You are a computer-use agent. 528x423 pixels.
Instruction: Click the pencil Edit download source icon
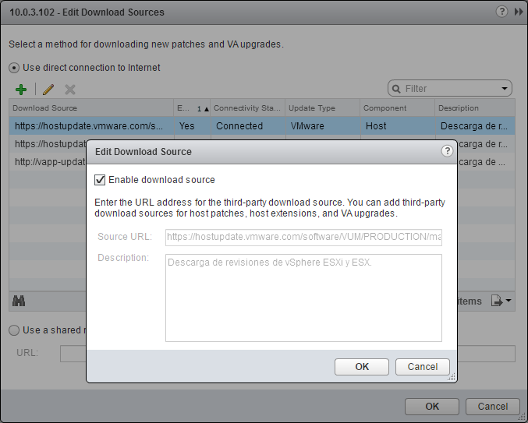[48, 90]
